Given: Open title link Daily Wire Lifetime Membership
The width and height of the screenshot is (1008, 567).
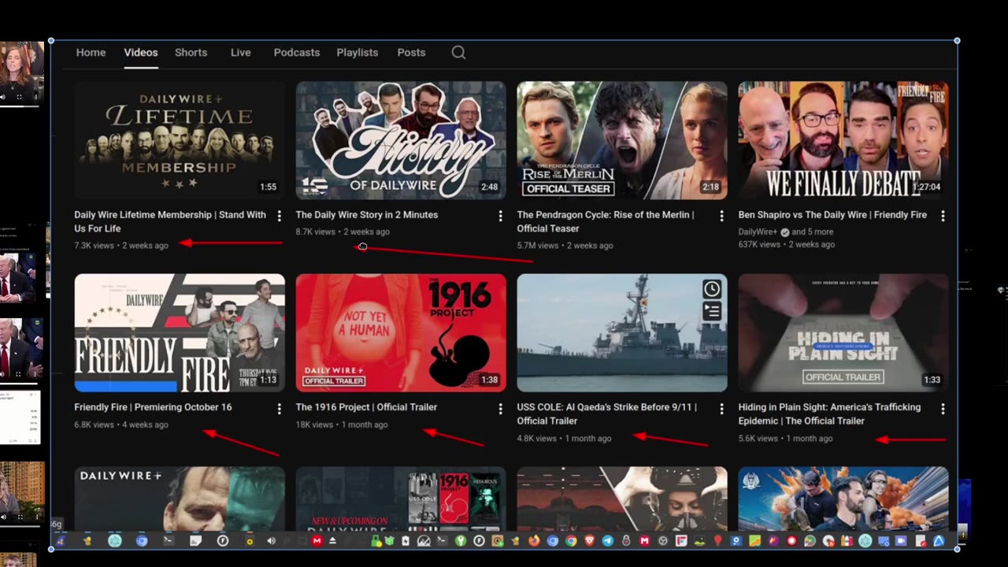Looking at the screenshot, I should pyautogui.click(x=170, y=221).
